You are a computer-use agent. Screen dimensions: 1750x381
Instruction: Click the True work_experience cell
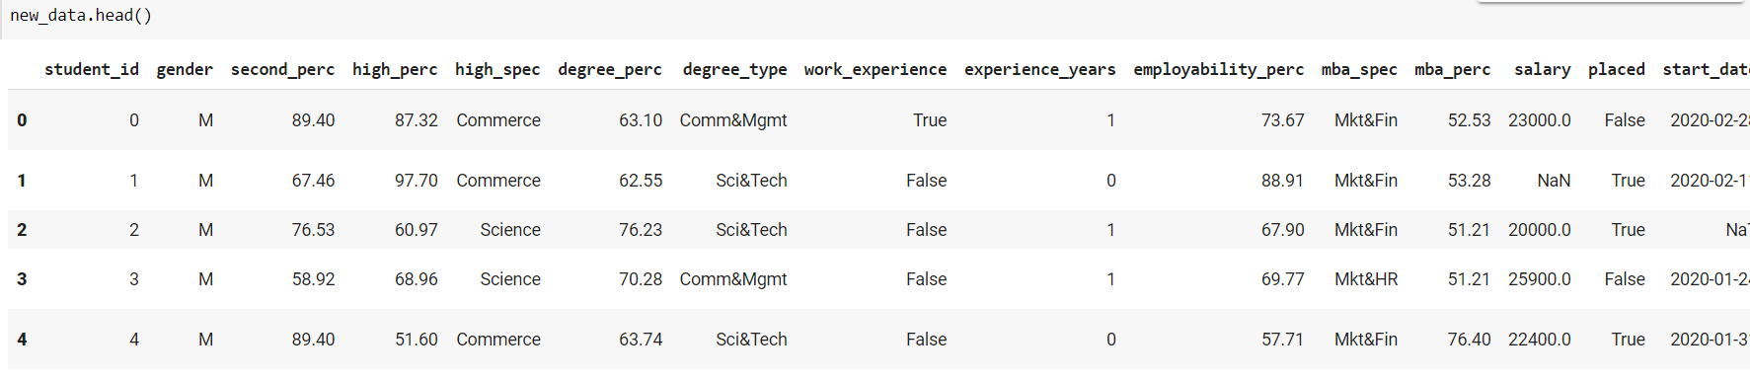point(930,120)
